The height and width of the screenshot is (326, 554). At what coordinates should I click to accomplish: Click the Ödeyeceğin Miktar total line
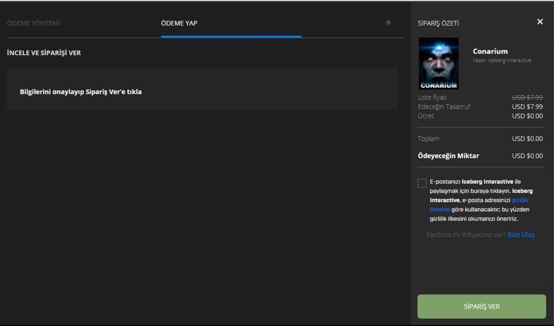point(480,156)
